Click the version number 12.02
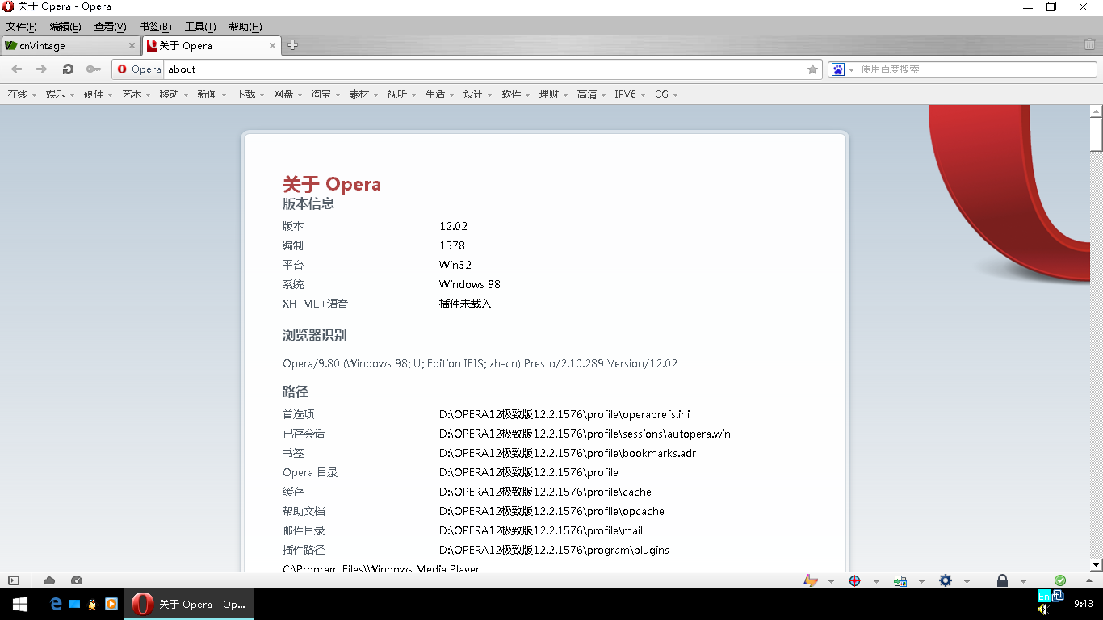This screenshot has height=620, width=1103. 454,226
